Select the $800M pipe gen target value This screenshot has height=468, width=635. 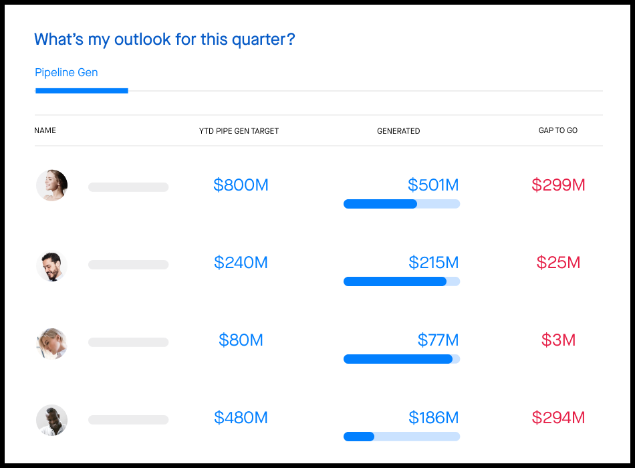point(241,185)
